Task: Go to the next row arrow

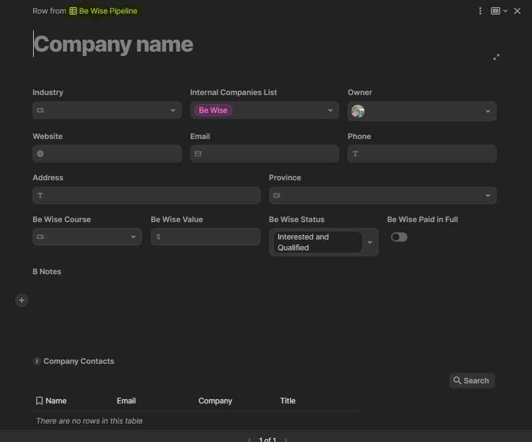Action: (286, 439)
